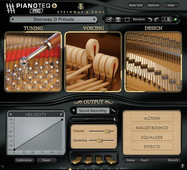The height and width of the screenshot is (170, 187).
Task: Click the top velocity curve point at 127
Action: click(x=62, y=120)
